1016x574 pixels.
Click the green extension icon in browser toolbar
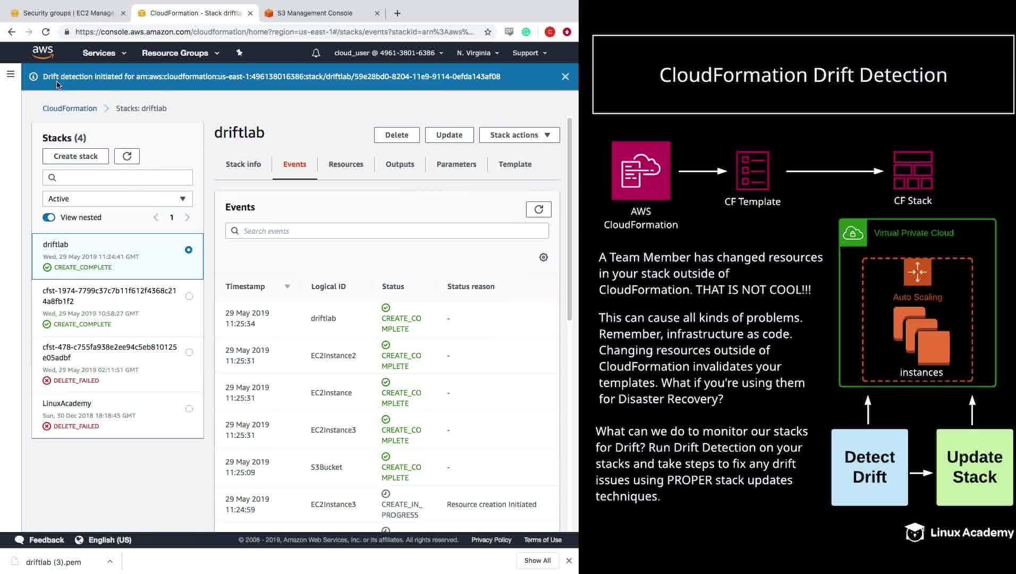[x=526, y=32]
